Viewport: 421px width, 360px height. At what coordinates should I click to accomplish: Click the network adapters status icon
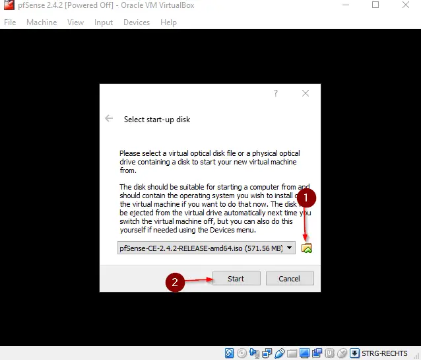pos(267,353)
